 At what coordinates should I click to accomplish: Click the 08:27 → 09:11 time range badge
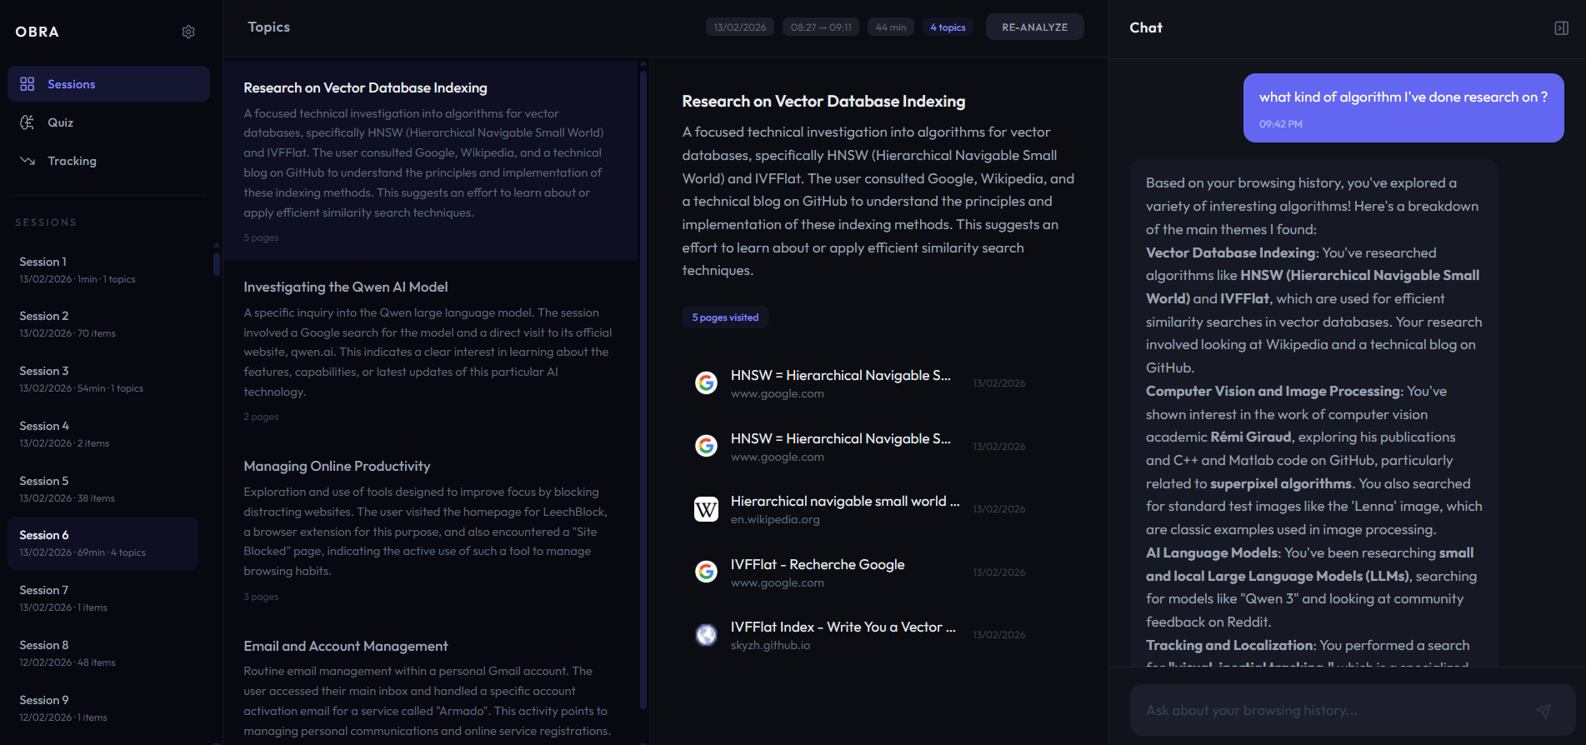pos(821,27)
